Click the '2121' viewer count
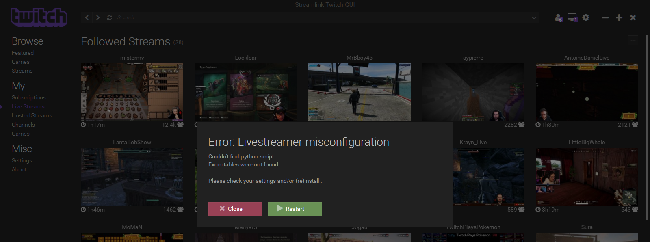Screen dimensions: 650x242 click(x=624, y=125)
